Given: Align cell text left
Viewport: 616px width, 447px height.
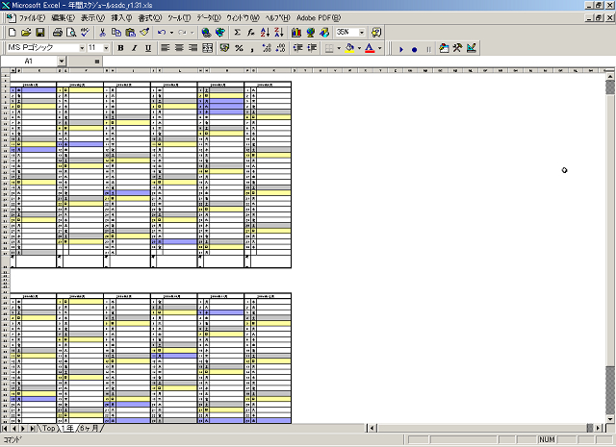Looking at the screenshot, I should (165, 48).
